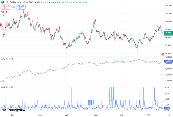The image size is (173, 117).
Task: Click the Jul label on time axis
Action: tap(67, 114)
